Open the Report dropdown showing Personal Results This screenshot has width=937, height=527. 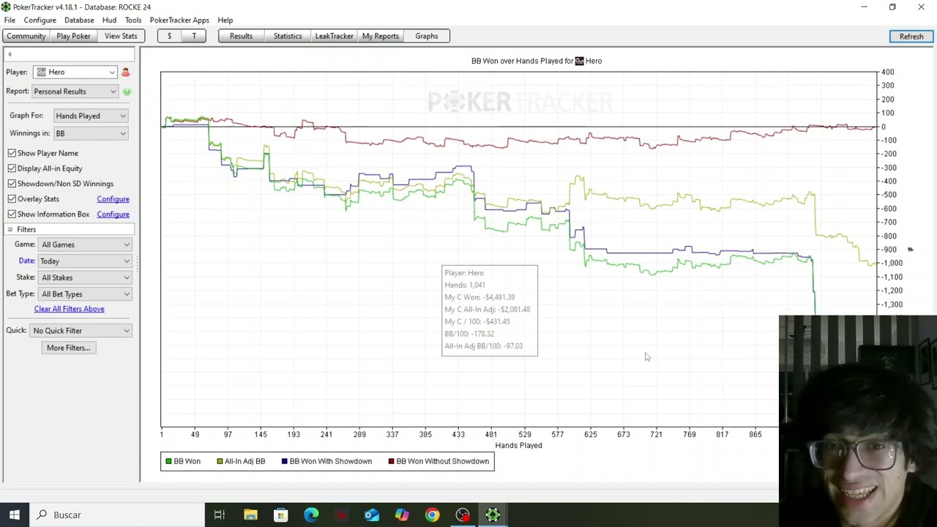75,91
